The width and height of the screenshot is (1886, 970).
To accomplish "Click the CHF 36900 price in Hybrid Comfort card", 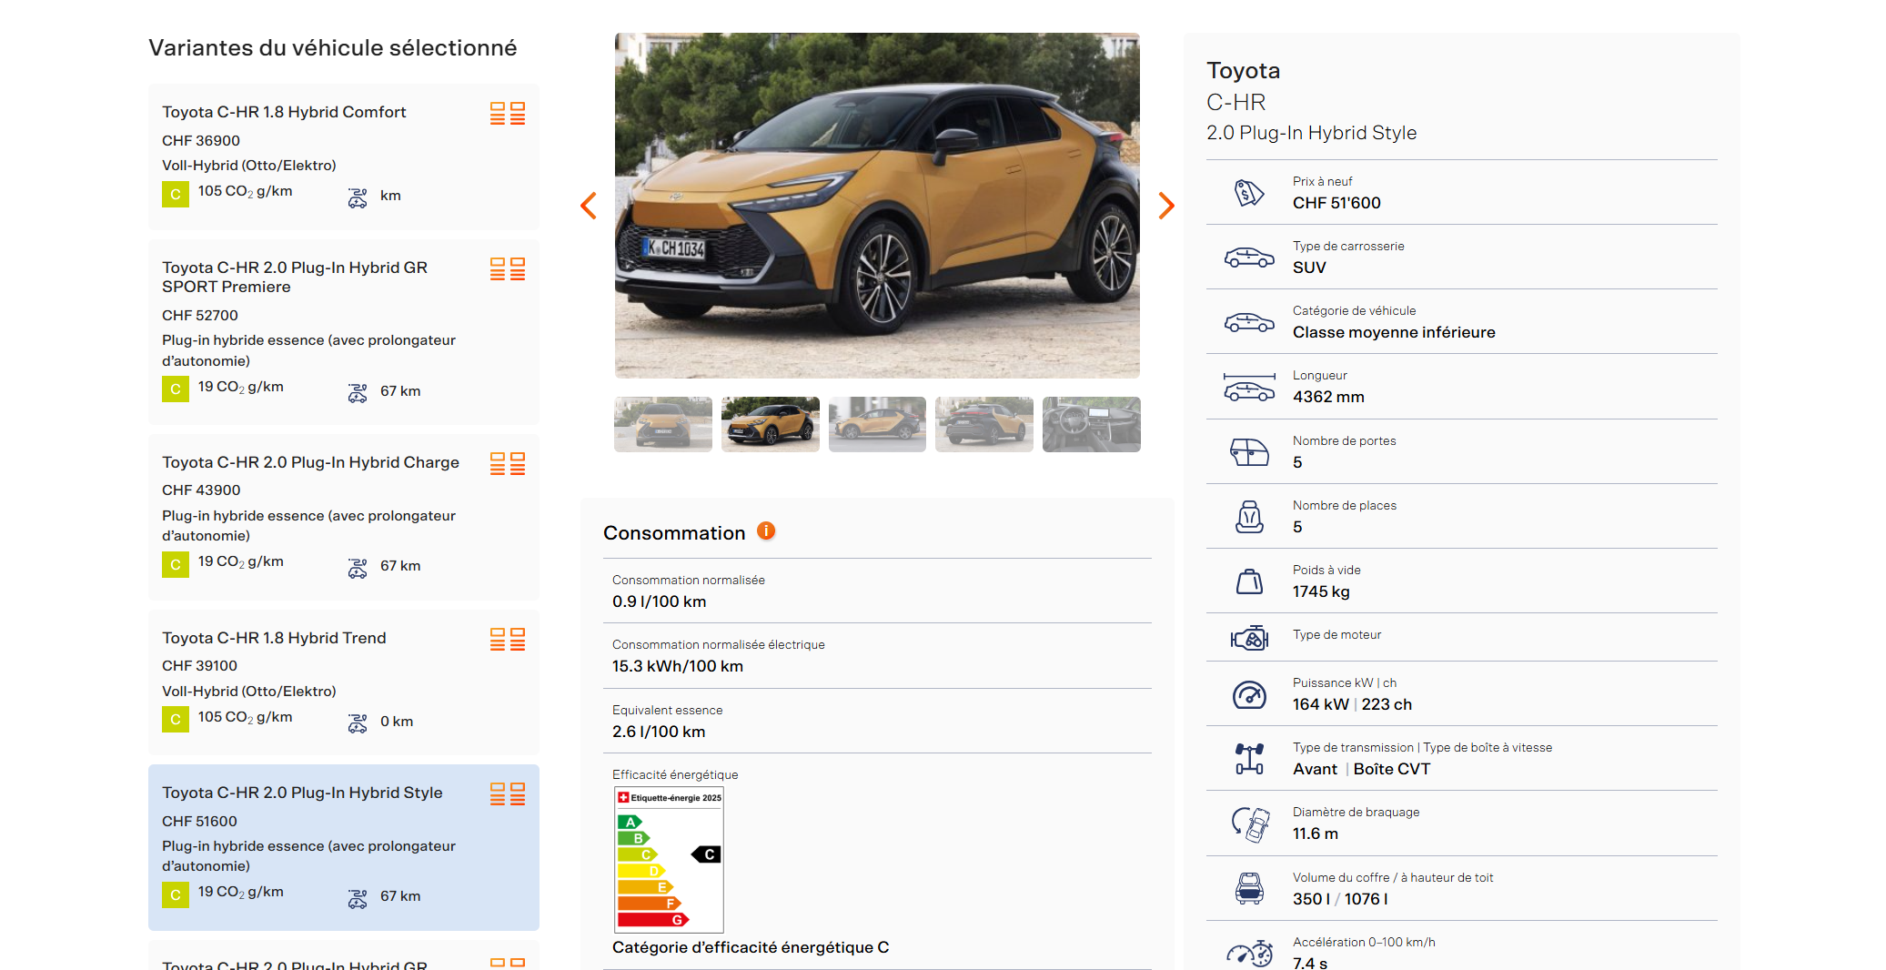I will (201, 140).
